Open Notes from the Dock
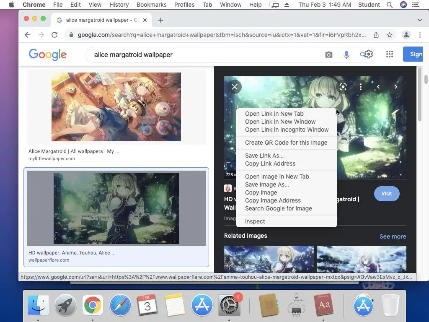 click(175, 305)
